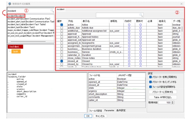The width and height of the screenshot is (189, 120).
Task: Click the urgency field name cell
Action: coord(103,91)
